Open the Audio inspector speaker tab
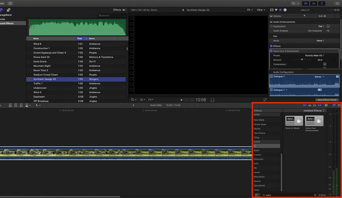 click(x=280, y=10)
